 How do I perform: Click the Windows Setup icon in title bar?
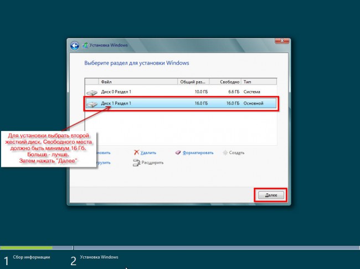[85, 45]
